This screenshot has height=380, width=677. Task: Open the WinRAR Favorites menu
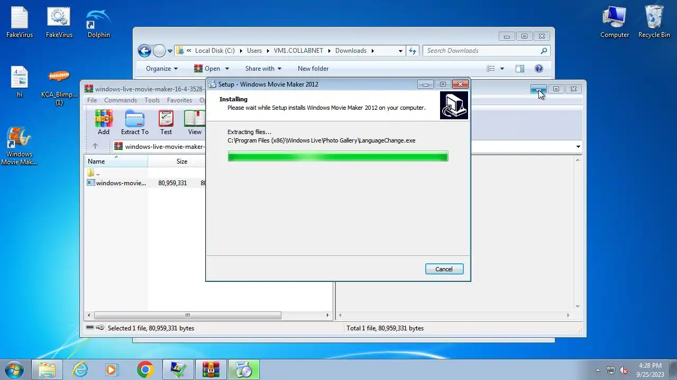point(179,100)
